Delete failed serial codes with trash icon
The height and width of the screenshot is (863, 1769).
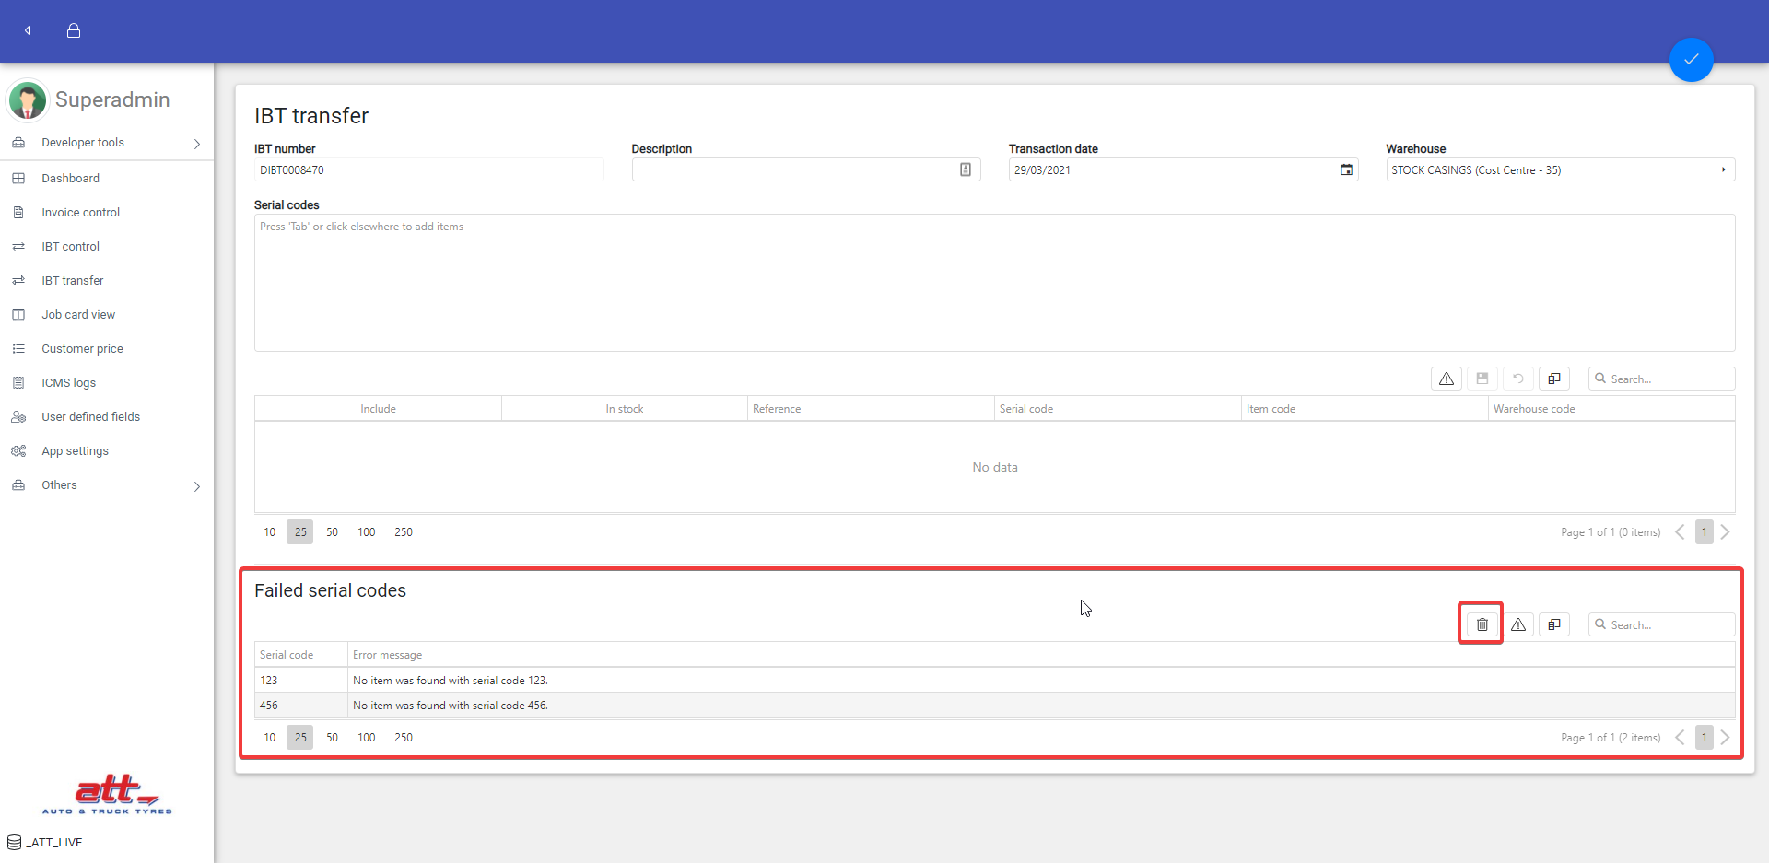coord(1482,624)
